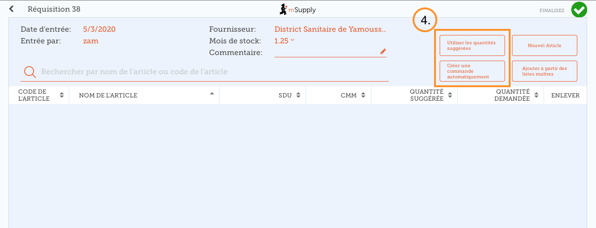Screen dimensions: 596x228
Task: Click the comment edit pencil icon
Action: click(x=383, y=51)
